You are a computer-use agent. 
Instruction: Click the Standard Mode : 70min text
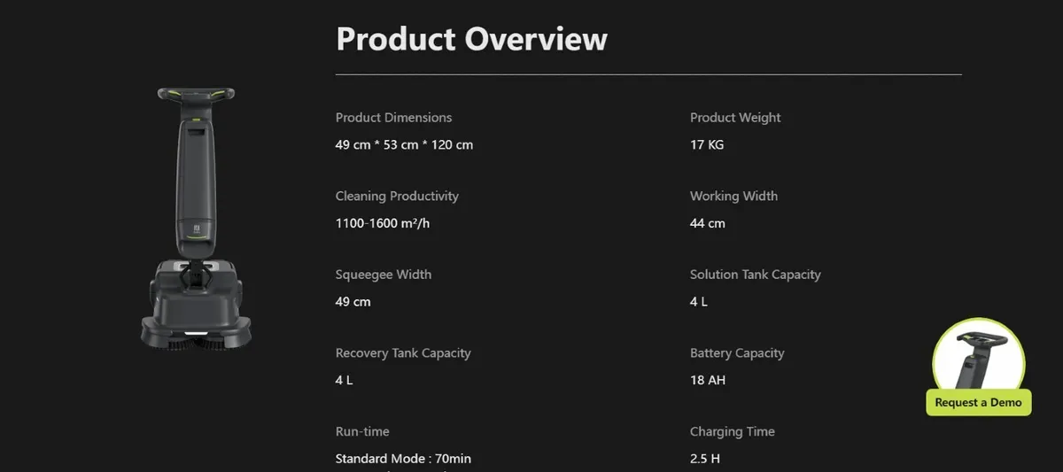click(403, 459)
